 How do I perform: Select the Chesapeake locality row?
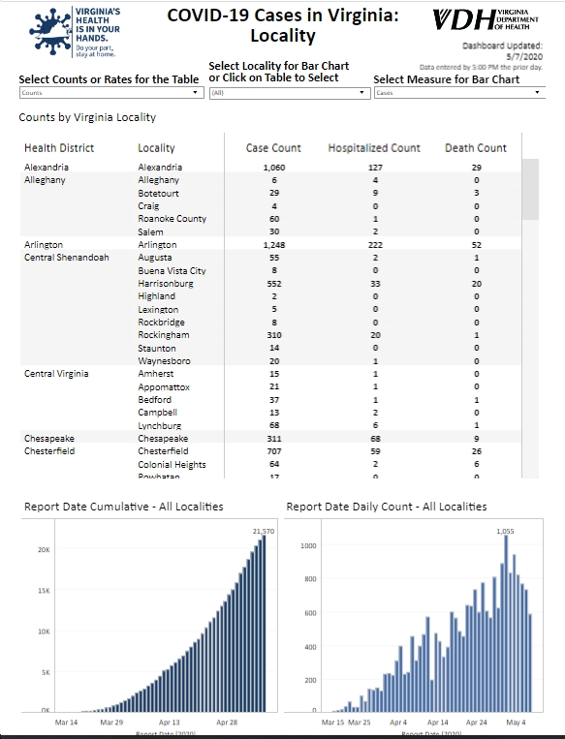(x=270, y=439)
